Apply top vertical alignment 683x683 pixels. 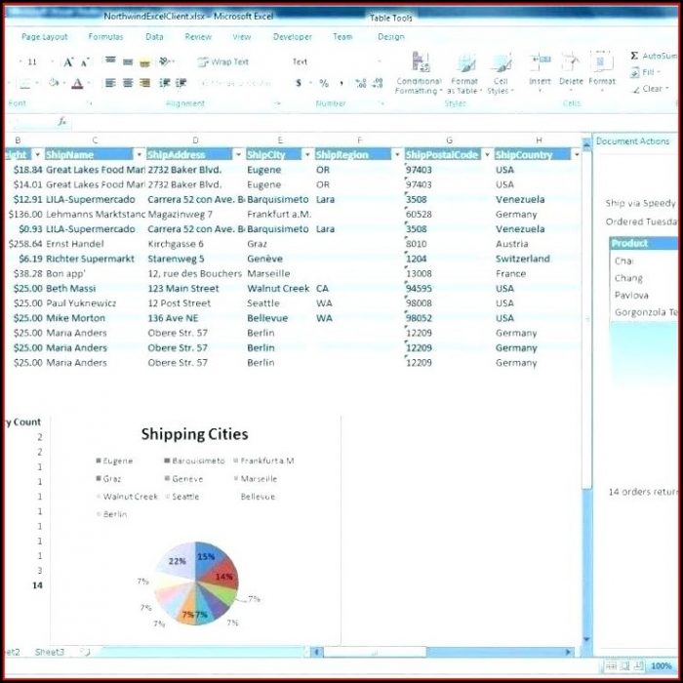[110, 60]
